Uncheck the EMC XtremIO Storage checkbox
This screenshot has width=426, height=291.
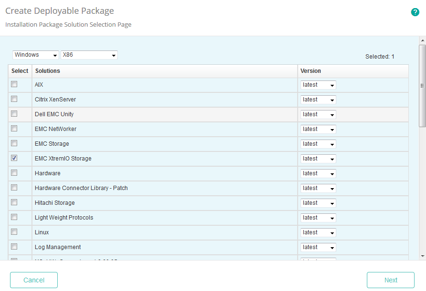pos(14,158)
